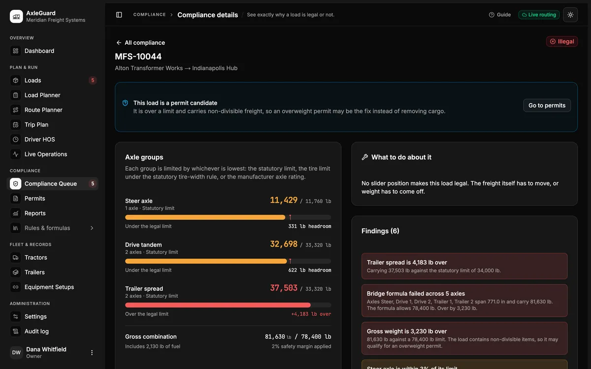
Task: Click the Reports chart icon
Action: [16, 213]
